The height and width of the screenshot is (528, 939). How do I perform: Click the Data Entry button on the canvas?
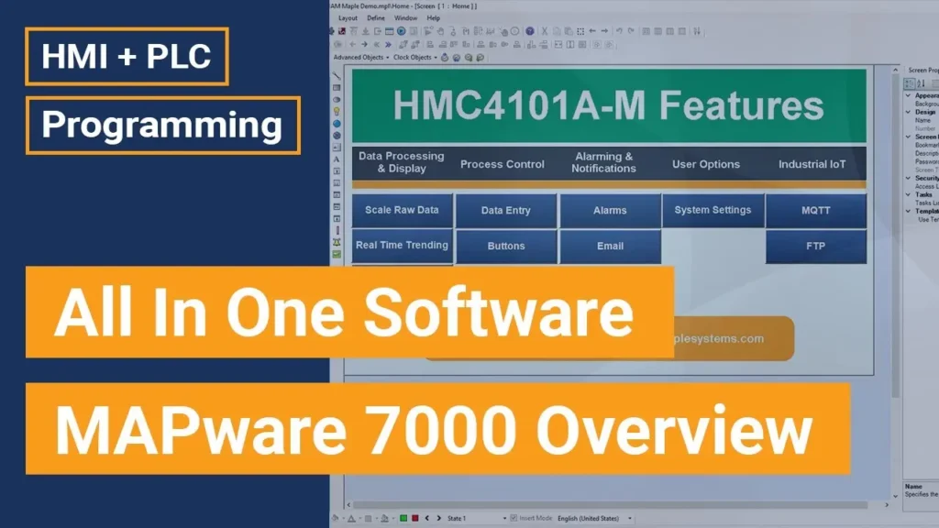point(505,210)
